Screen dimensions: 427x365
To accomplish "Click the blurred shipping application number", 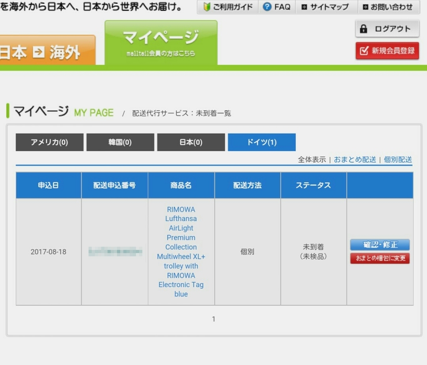I will pos(115,252).
